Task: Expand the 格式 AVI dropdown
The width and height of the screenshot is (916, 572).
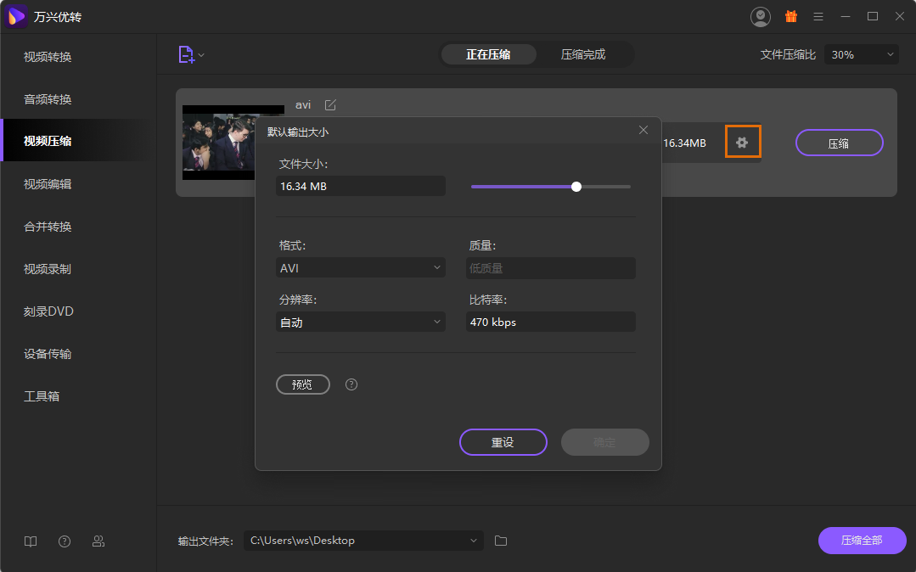Action: (x=360, y=268)
